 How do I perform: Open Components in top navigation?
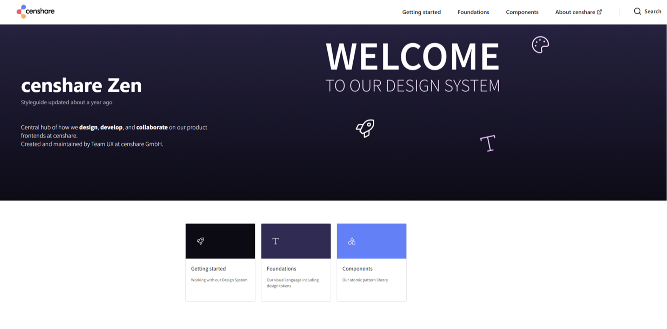(x=522, y=12)
